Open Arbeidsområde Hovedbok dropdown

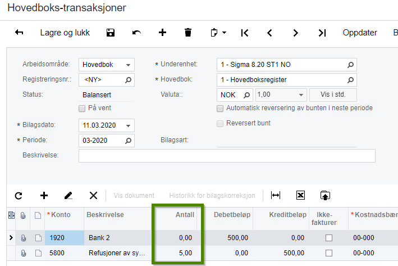[128, 65]
